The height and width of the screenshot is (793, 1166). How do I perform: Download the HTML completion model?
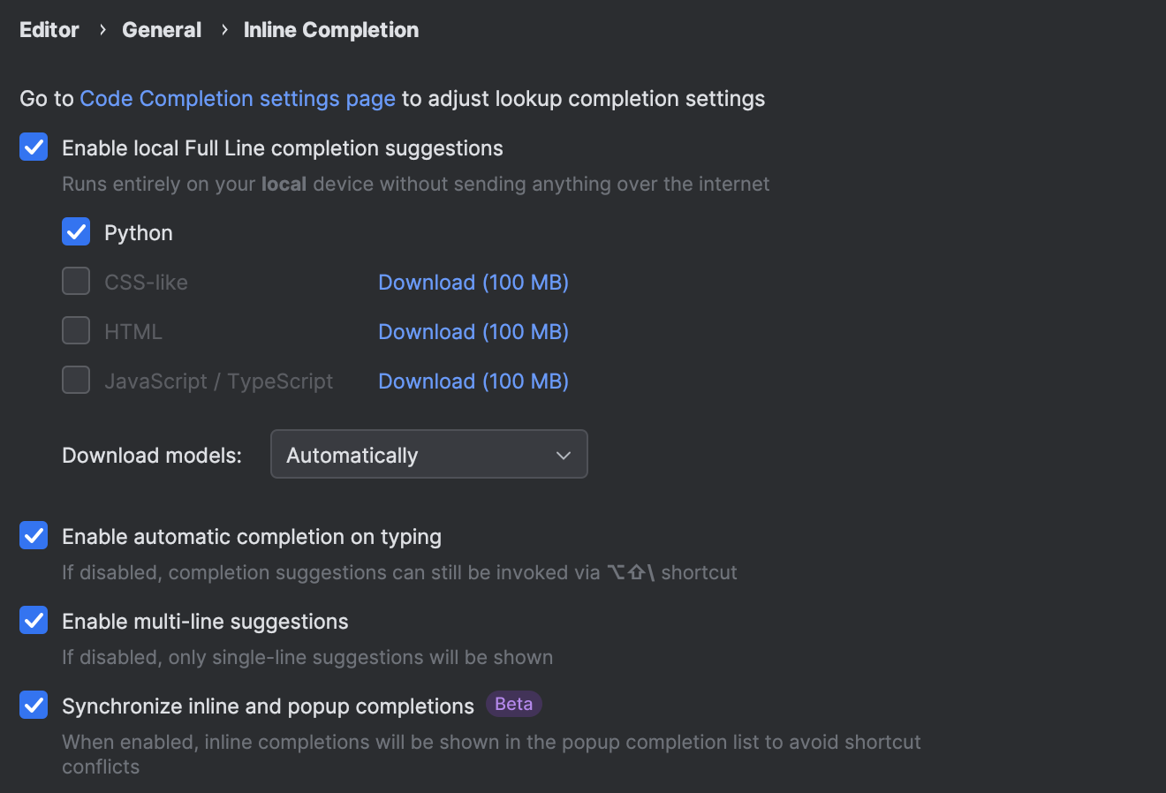[473, 331]
